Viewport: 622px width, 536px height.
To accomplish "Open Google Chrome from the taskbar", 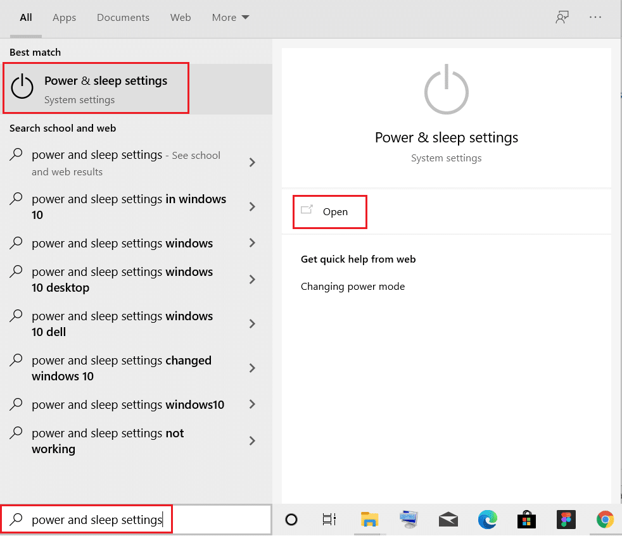I will pyautogui.click(x=605, y=520).
